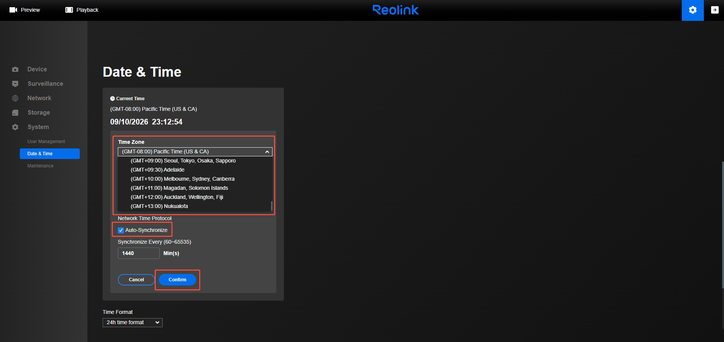
Task: Open the Surveillance settings menu
Action: coord(45,84)
